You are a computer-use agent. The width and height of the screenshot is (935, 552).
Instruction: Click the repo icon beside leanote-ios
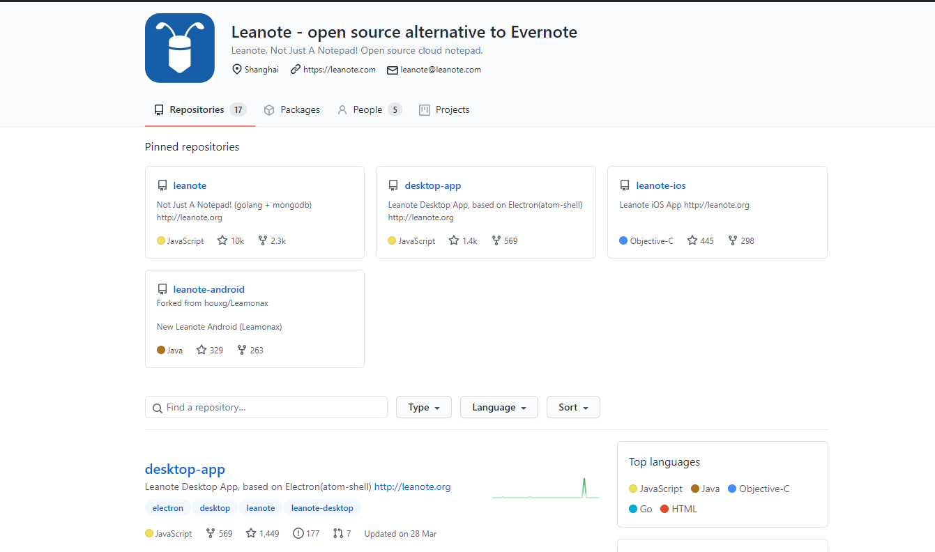tap(625, 185)
